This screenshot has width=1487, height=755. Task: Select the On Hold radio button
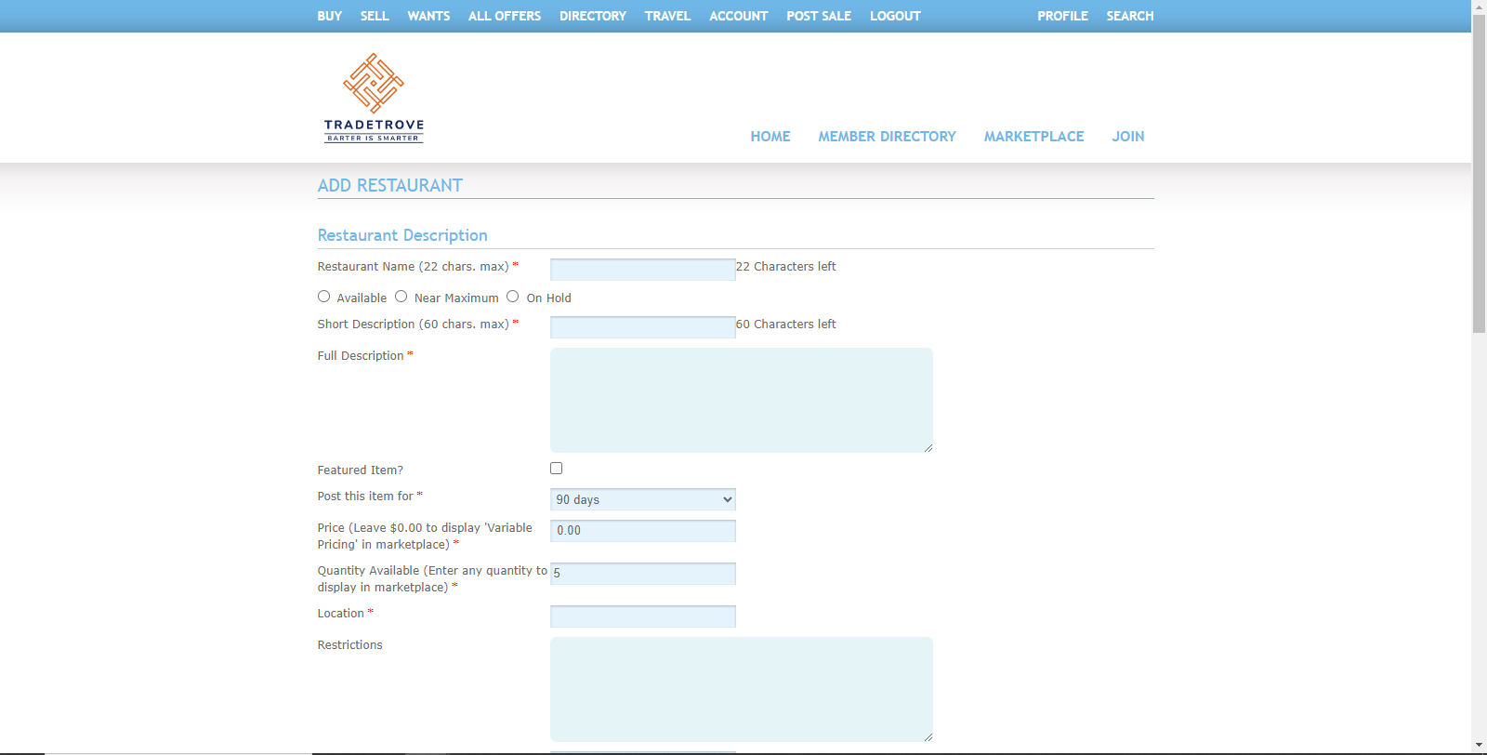(x=512, y=297)
